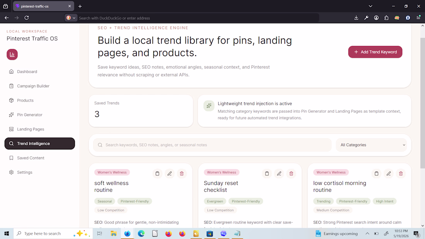Open the Windows Start menu
Screen dimensions: 425x239
point(7,233)
